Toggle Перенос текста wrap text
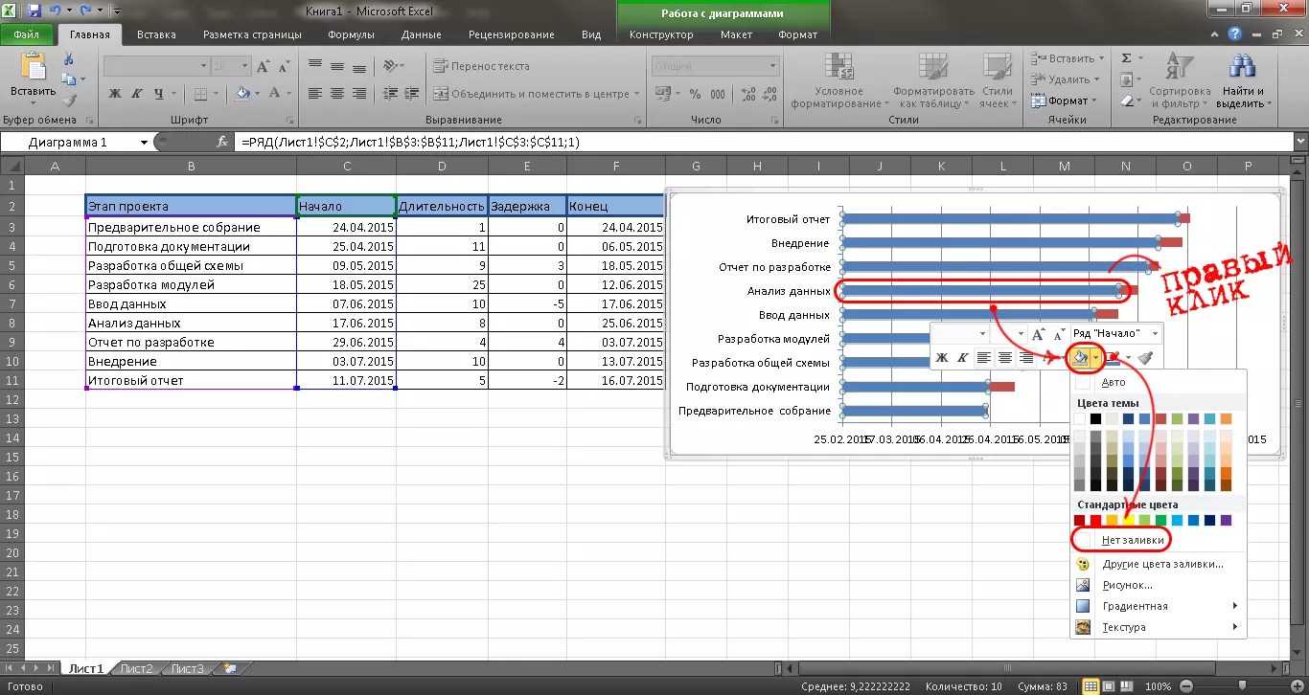The image size is (1309, 695). click(x=481, y=66)
